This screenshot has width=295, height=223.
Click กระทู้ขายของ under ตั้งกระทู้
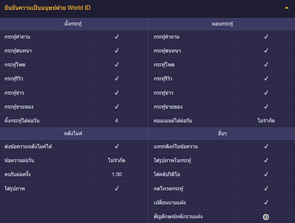(x=19, y=107)
